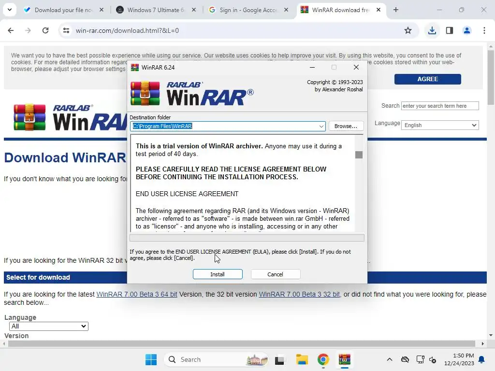Screen dimensions: 495x371
Task: Cancel the WinRAR installation
Action: point(275,274)
